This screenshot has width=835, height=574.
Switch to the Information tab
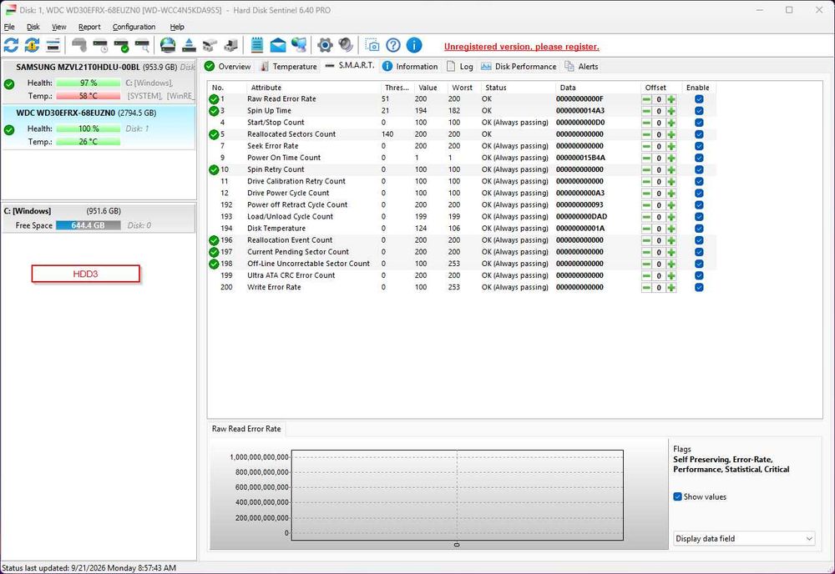coord(410,67)
